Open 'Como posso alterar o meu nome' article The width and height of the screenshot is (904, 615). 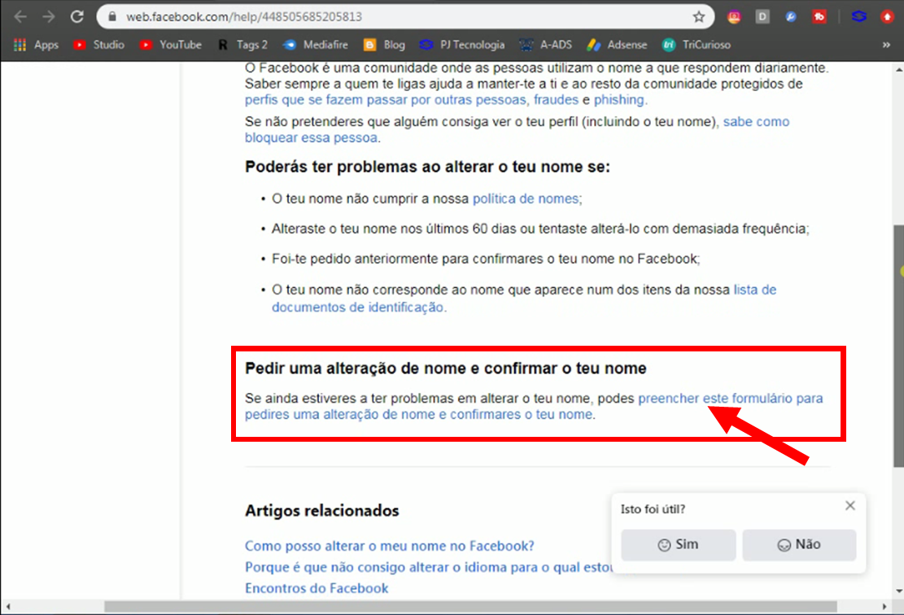[x=390, y=546]
